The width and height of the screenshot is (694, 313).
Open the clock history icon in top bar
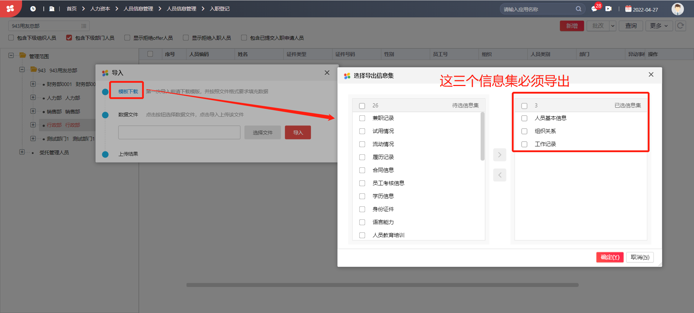[33, 9]
